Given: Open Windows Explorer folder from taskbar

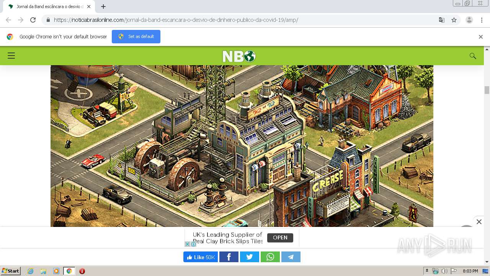Looking at the screenshot, I should [x=43, y=271].
